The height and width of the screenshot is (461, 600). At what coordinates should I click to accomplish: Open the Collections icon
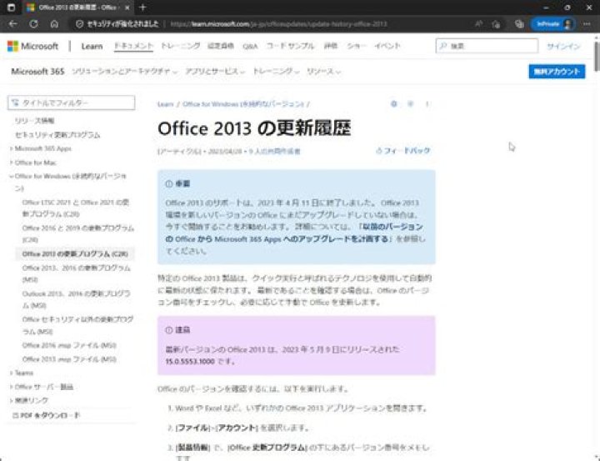coord(519,23)
